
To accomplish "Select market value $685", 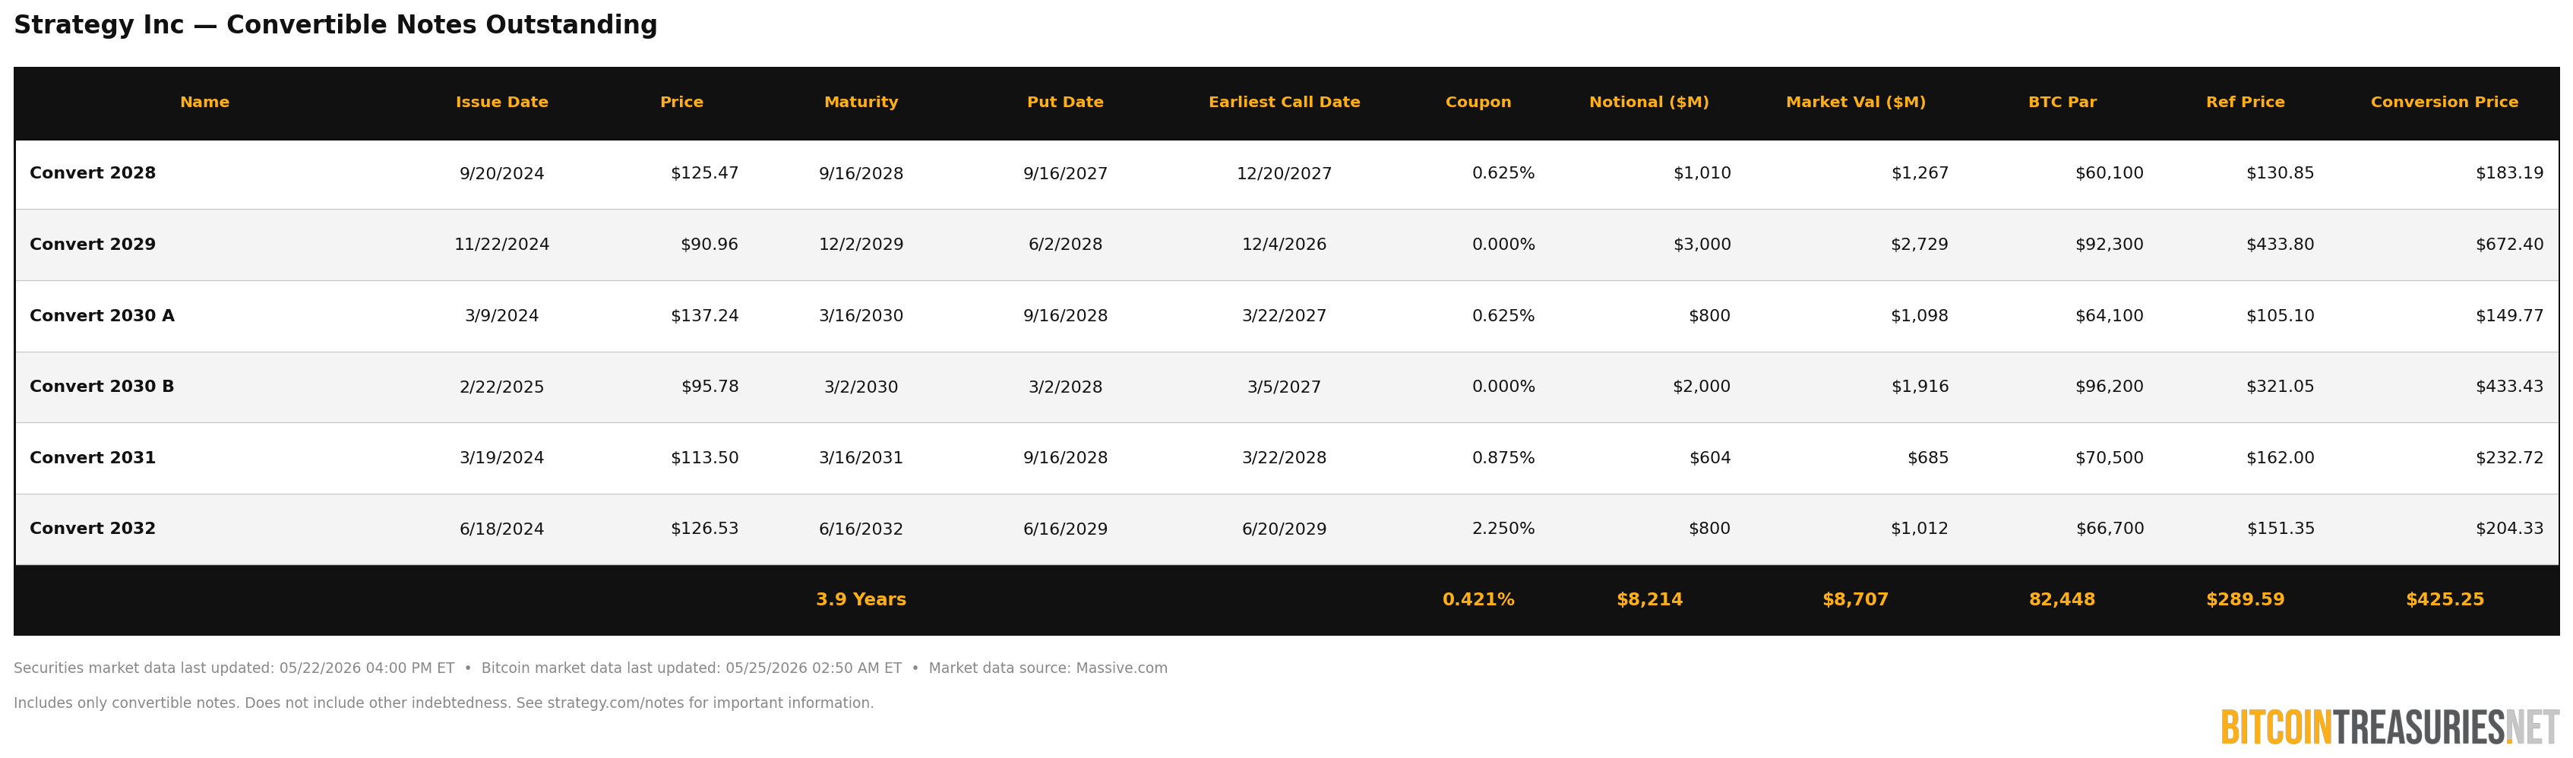I will tap(1928, 457).
